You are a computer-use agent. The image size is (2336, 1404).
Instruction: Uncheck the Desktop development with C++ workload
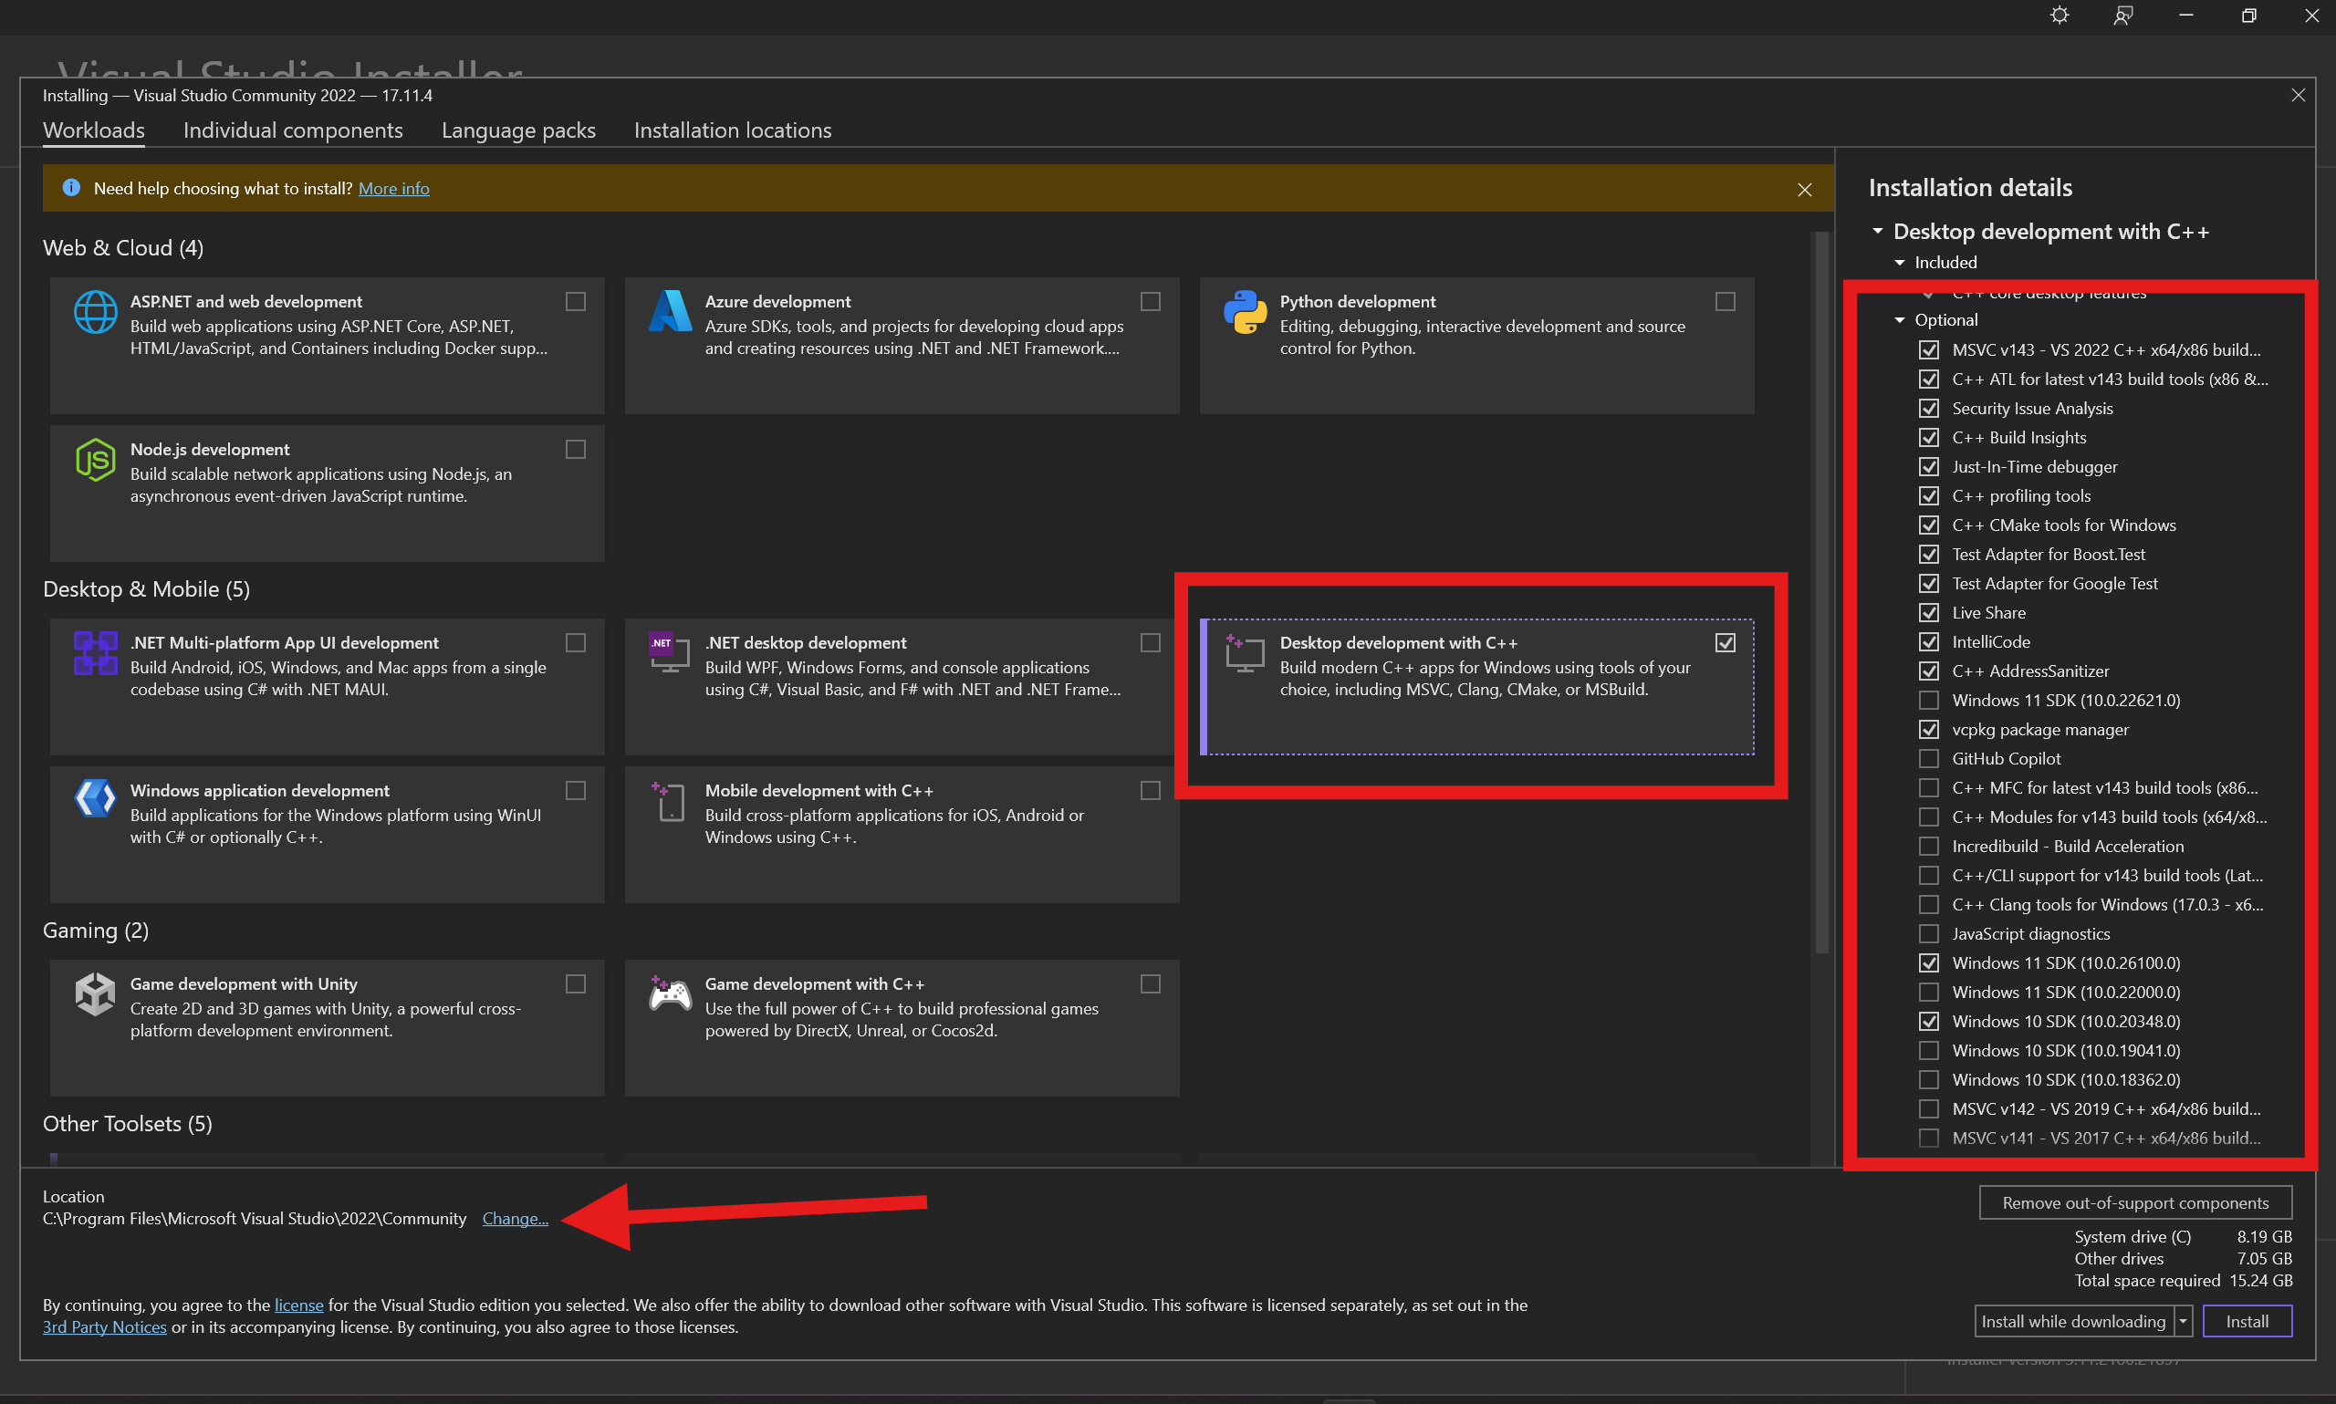click(1725, 642)
